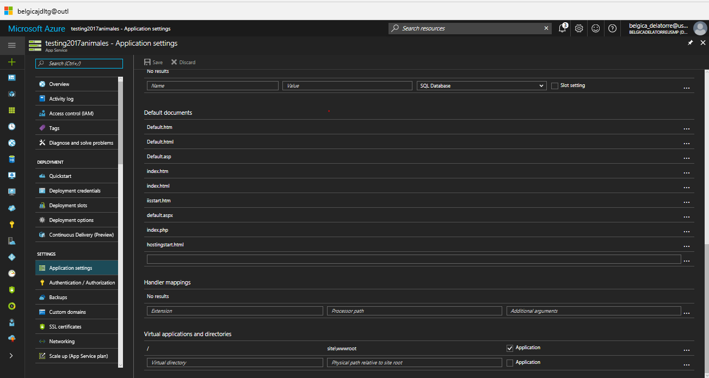Screen dimensions: 709x378
Task: Open Deployment slots in the menu
Action: point(68,206)
